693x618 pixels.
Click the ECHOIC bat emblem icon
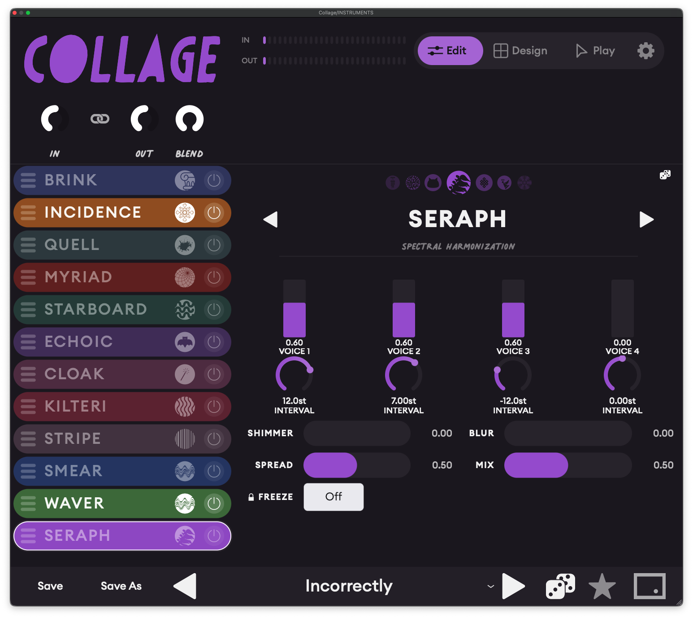pos(185,342)
